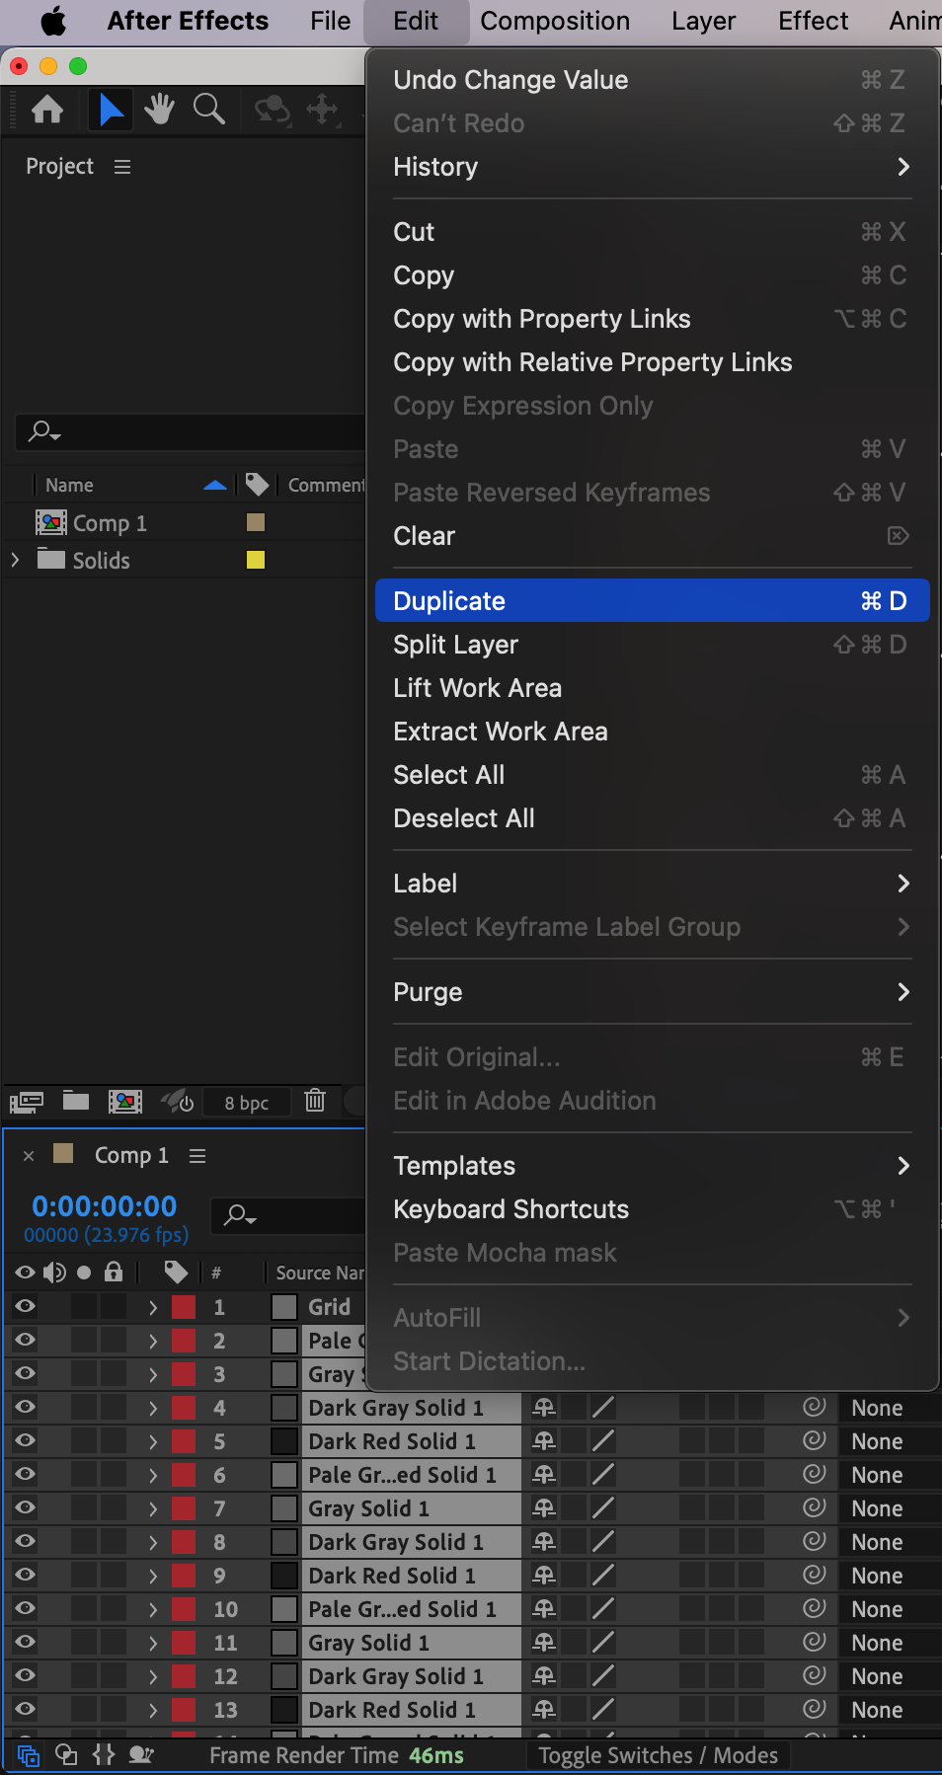Click the yellow label swatch of Solids
Screen dimensions: 942x1775
tap(256, 560)
